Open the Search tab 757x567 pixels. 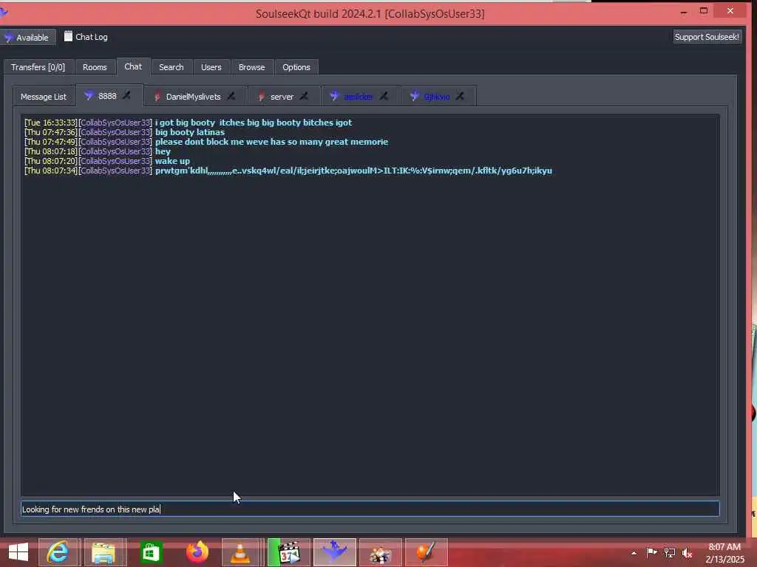coord(172,67)
